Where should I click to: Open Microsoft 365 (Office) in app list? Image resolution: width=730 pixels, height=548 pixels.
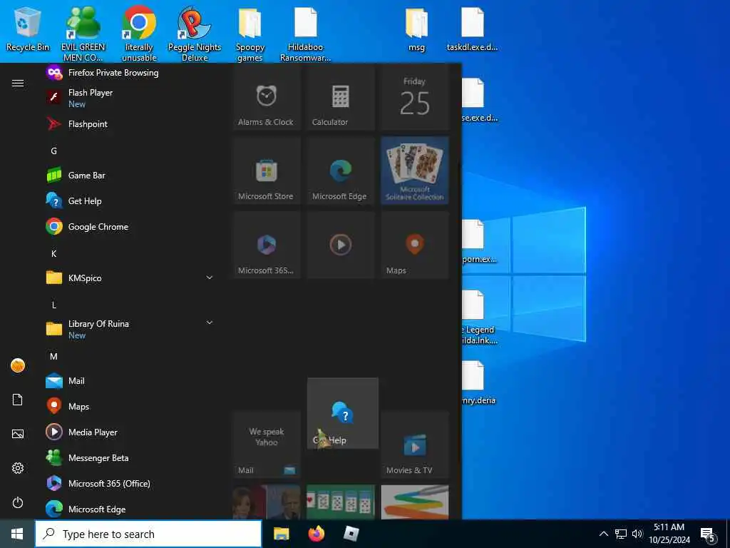coord(129,483)
